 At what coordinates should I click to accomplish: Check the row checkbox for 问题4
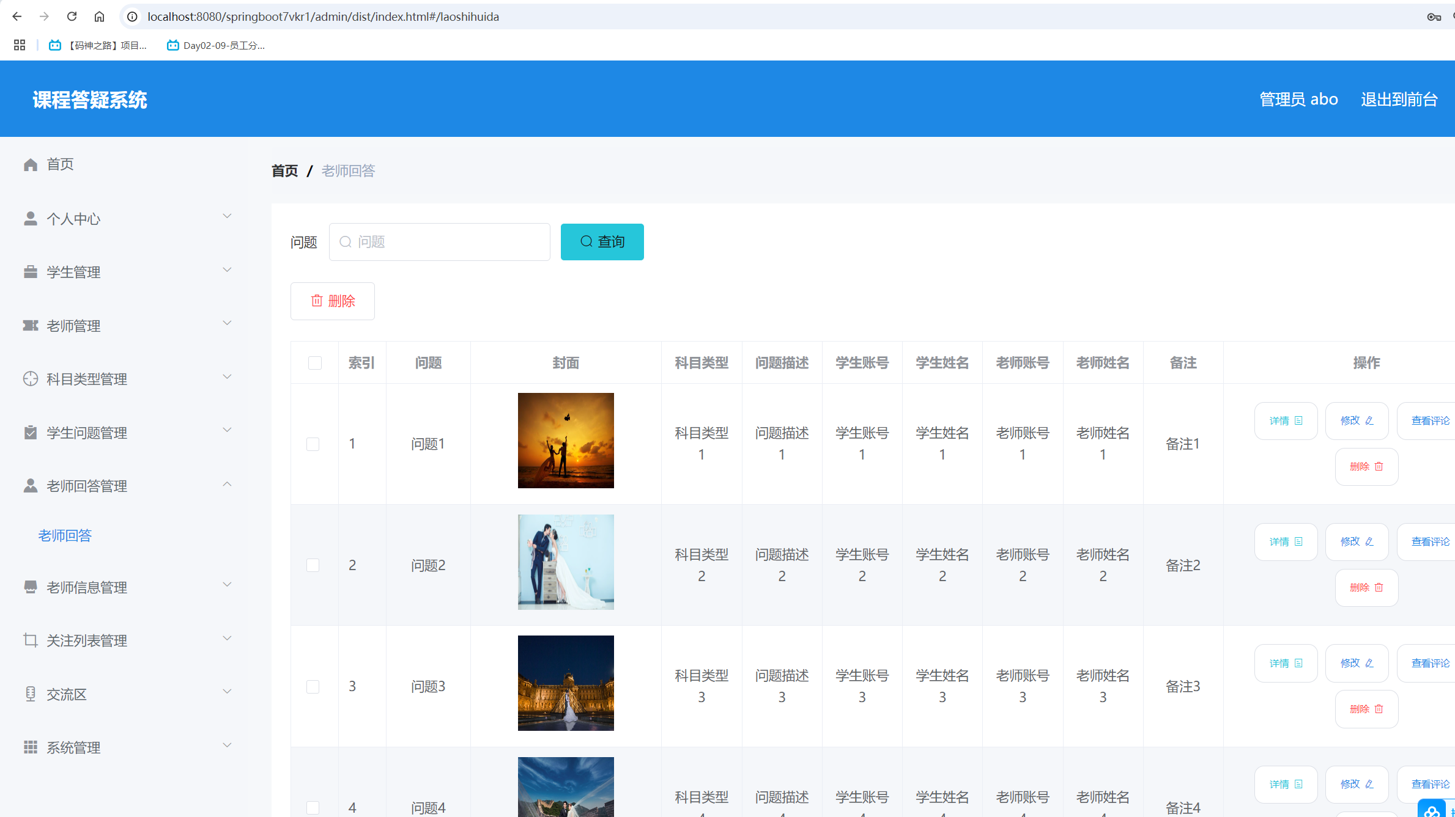pos(313,808)
